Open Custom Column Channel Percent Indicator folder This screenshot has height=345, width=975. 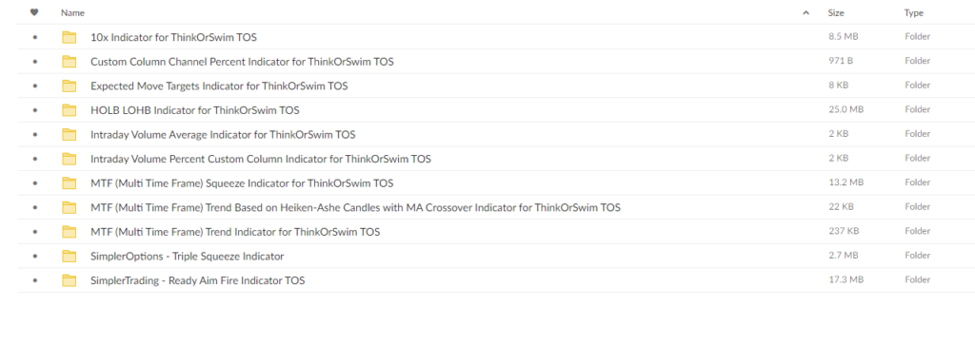pos(242,62)
